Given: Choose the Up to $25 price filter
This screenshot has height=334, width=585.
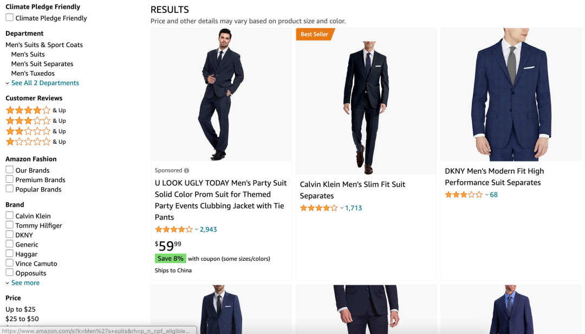Looking at the screenshot, I should click(x=21, y=310).
